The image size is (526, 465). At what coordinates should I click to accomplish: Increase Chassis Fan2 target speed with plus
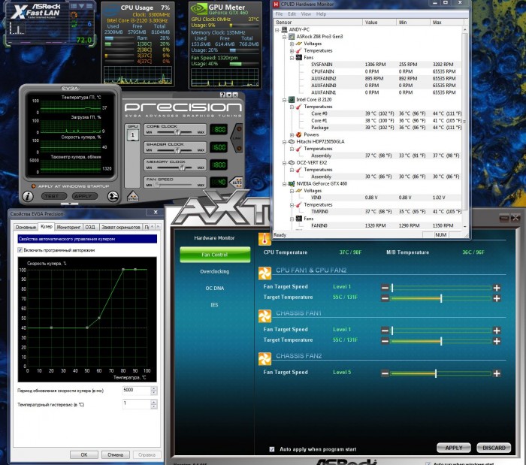point(497,373)
